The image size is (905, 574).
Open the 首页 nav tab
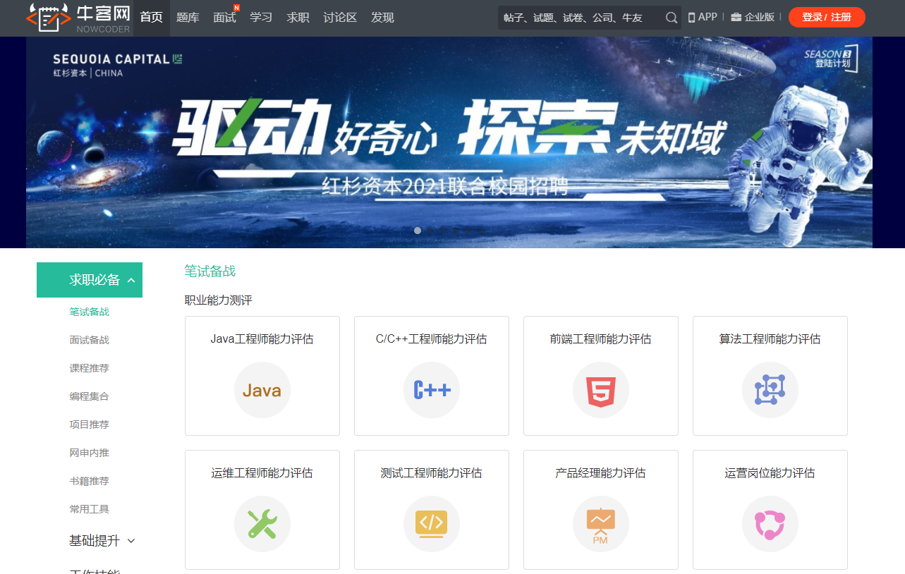152,18
